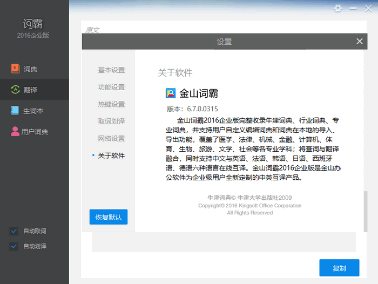Click the 金山词霸 product name text
The width and height of the screenshot is (378, 284).
coord(198,93)
